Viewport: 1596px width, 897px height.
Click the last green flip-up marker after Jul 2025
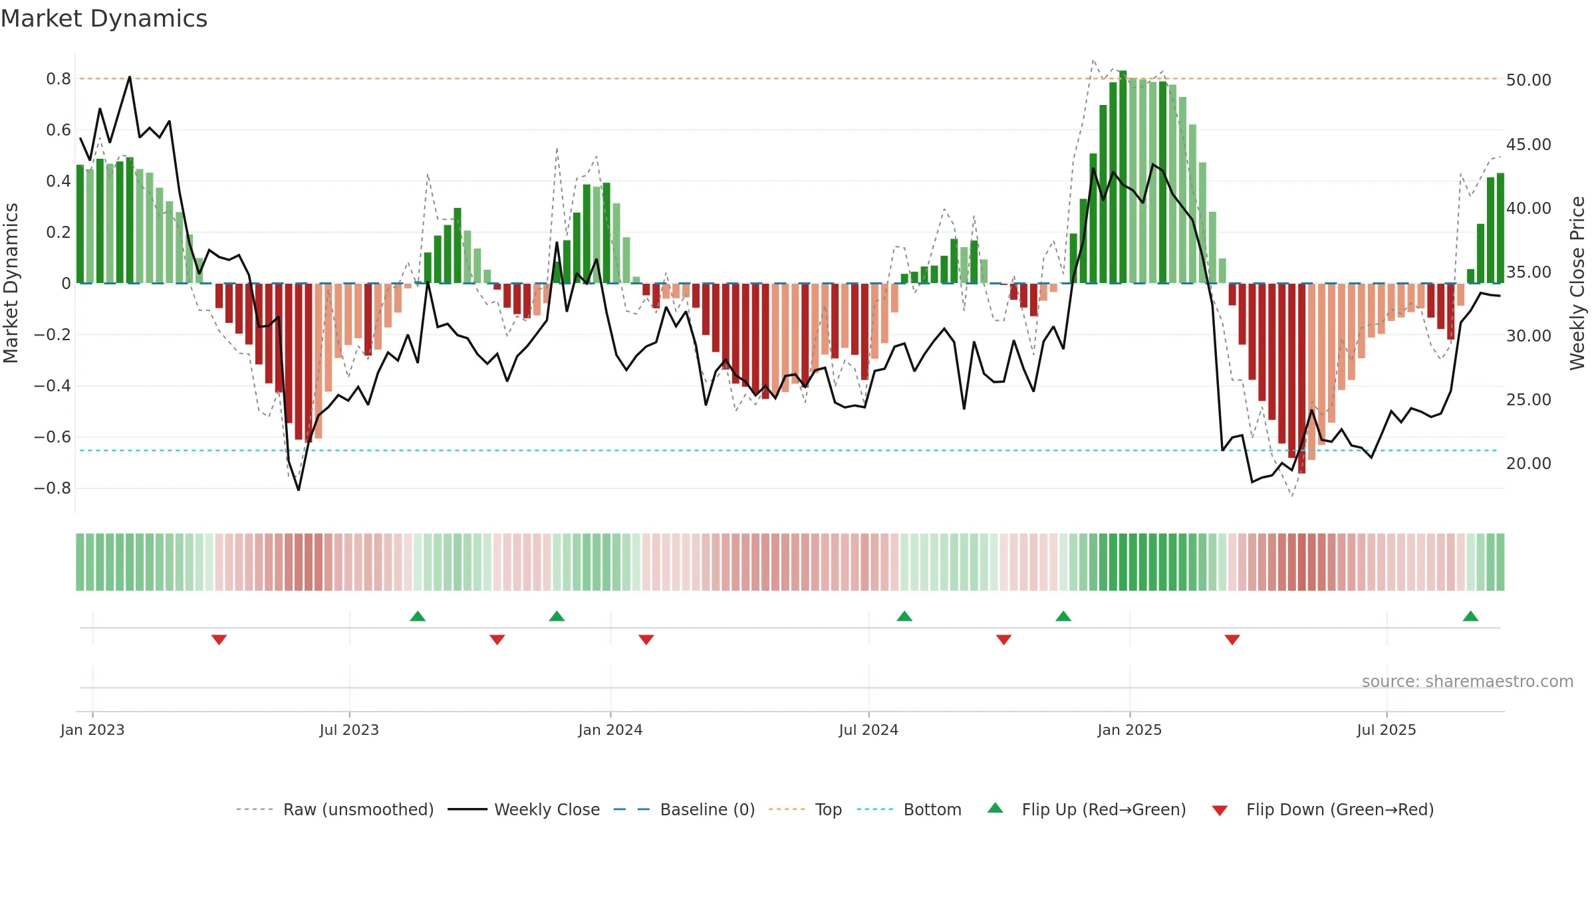pyautogui.click(x=1470, y=616)
